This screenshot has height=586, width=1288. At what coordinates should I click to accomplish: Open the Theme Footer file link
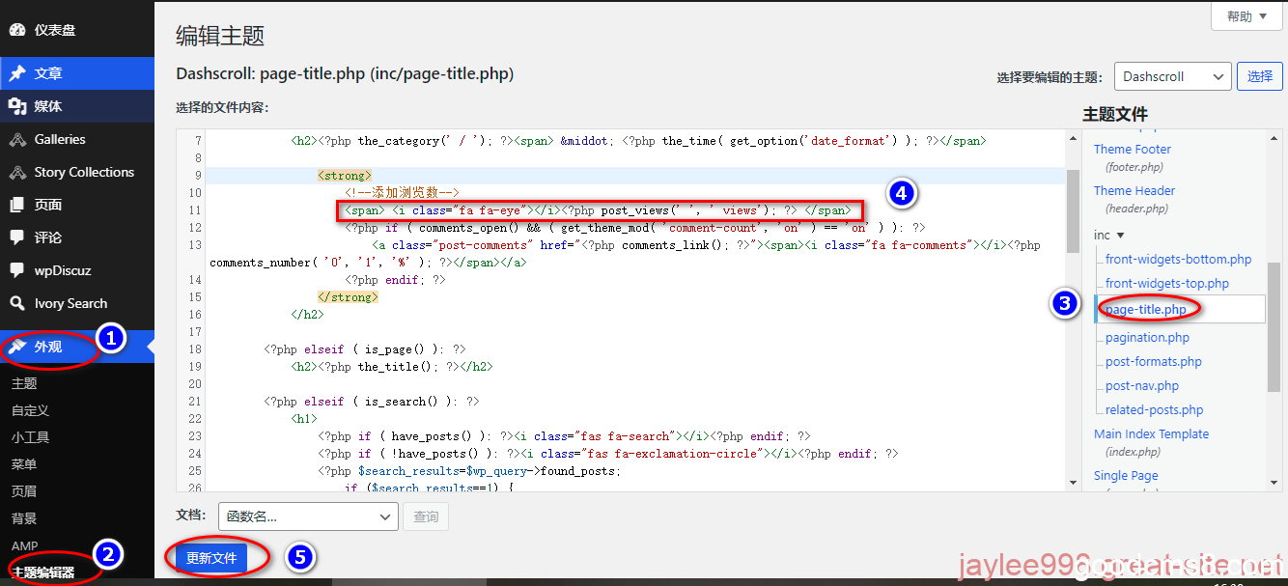(x=1132, y=150)
